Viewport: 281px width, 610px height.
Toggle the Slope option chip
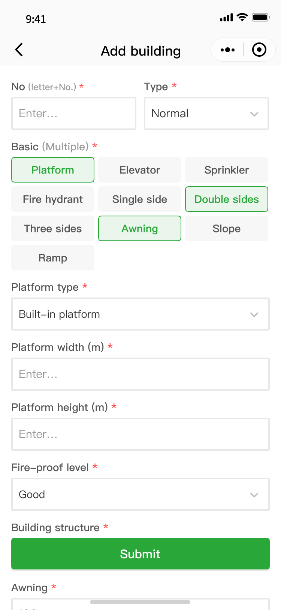(227, 228)
